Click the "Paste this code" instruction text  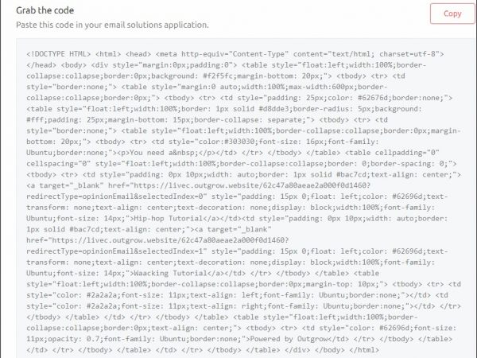pos(107,25)
